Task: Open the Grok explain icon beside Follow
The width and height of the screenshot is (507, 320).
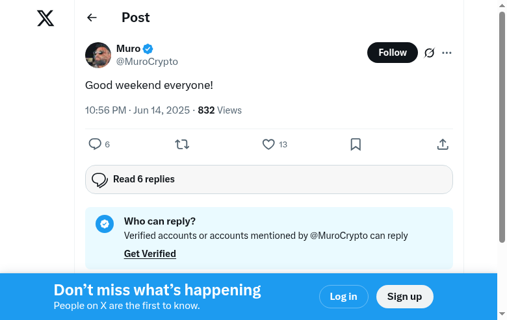Action: pyautogui.click(x=429, y=53)
